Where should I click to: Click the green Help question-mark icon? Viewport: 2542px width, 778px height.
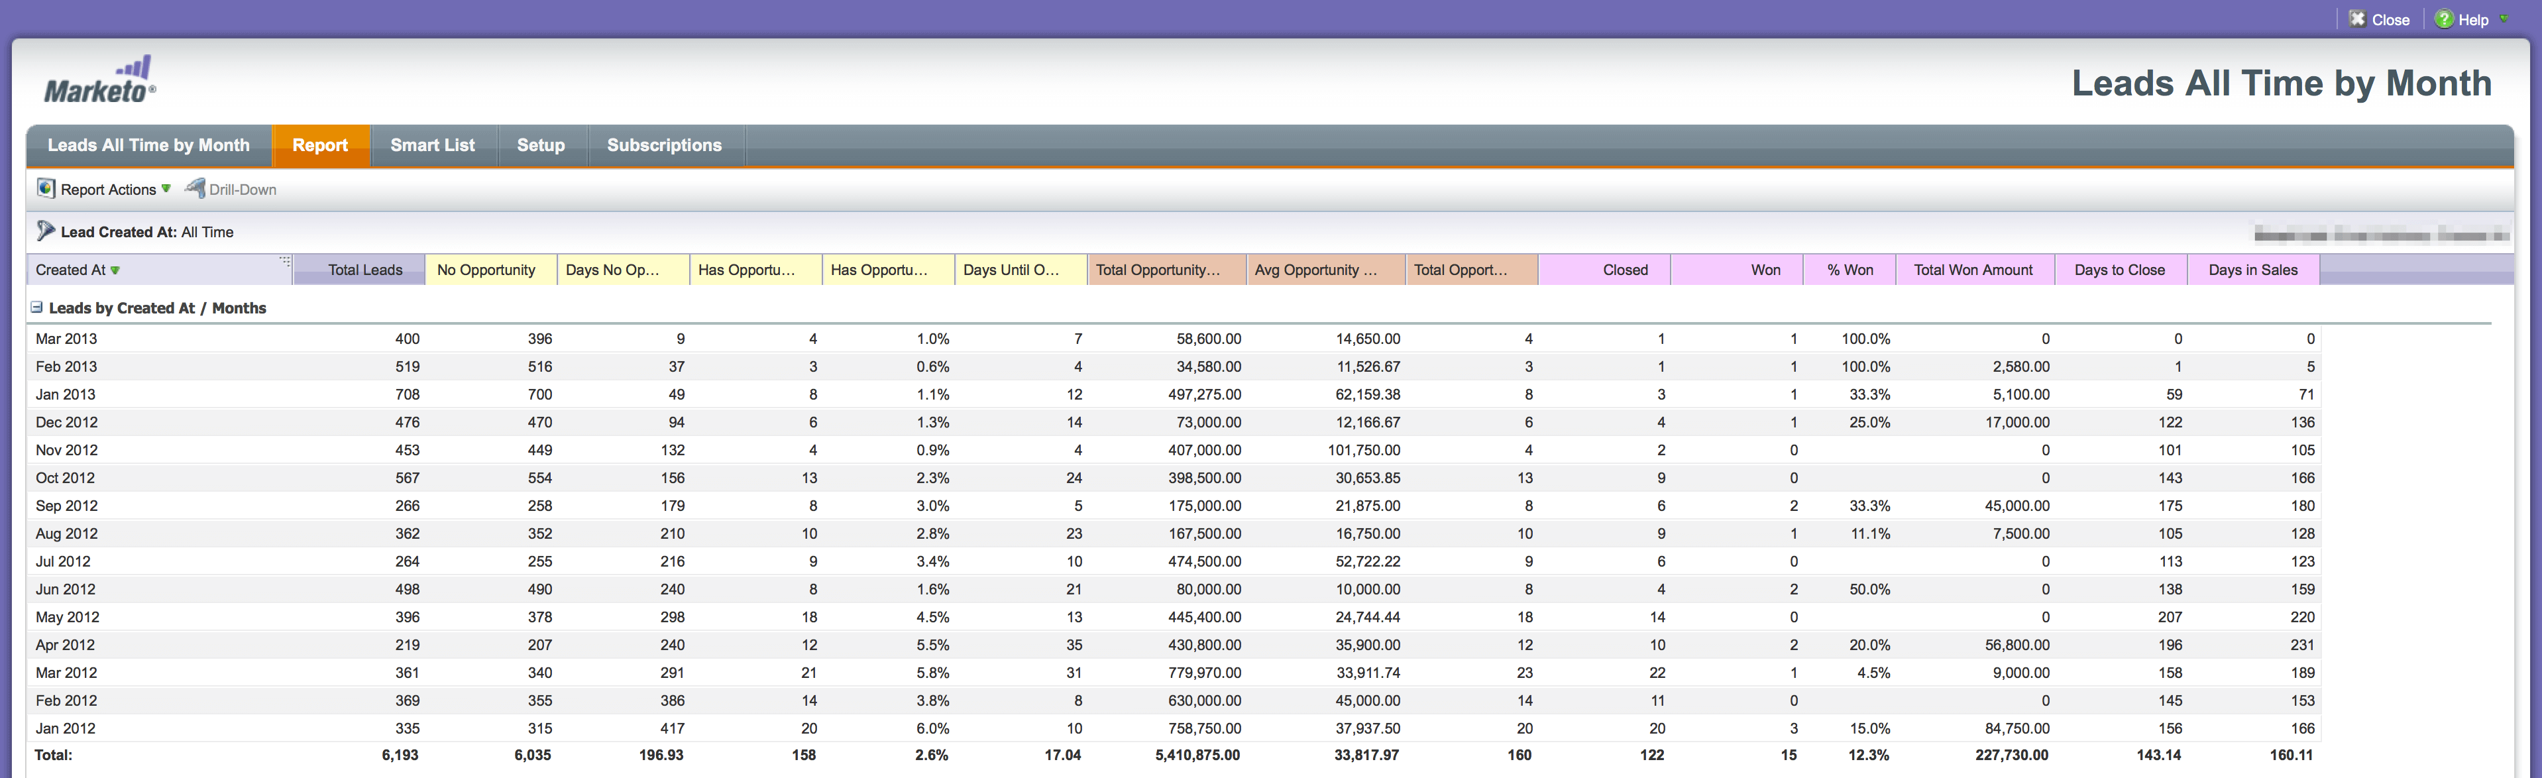[x=2443, y=20]
